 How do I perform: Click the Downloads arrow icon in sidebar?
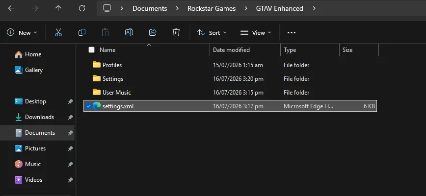click(19, 117)
